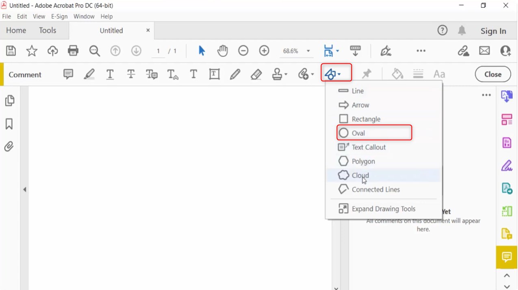Collapse the left navigation pane arrow
This screenshot has height=290, width=518.
(24, 189)
